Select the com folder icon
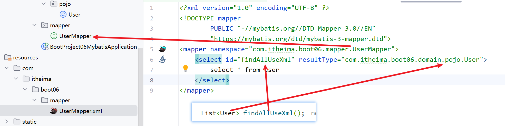 (x=17, y=68)
